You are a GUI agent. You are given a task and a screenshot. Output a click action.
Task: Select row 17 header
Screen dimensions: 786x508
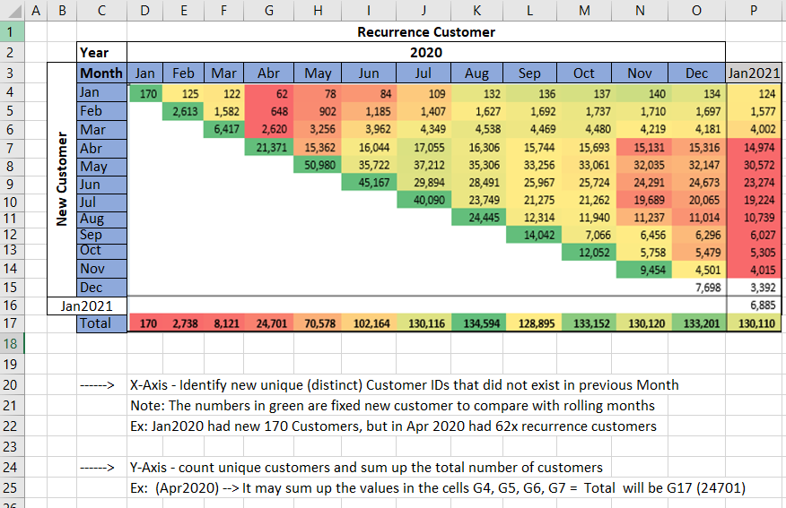click(11, 323)
